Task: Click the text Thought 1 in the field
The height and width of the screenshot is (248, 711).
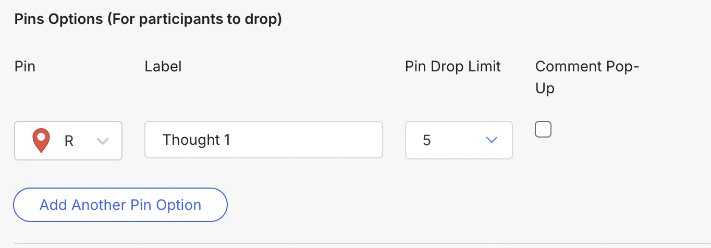Action: (196, 140)
